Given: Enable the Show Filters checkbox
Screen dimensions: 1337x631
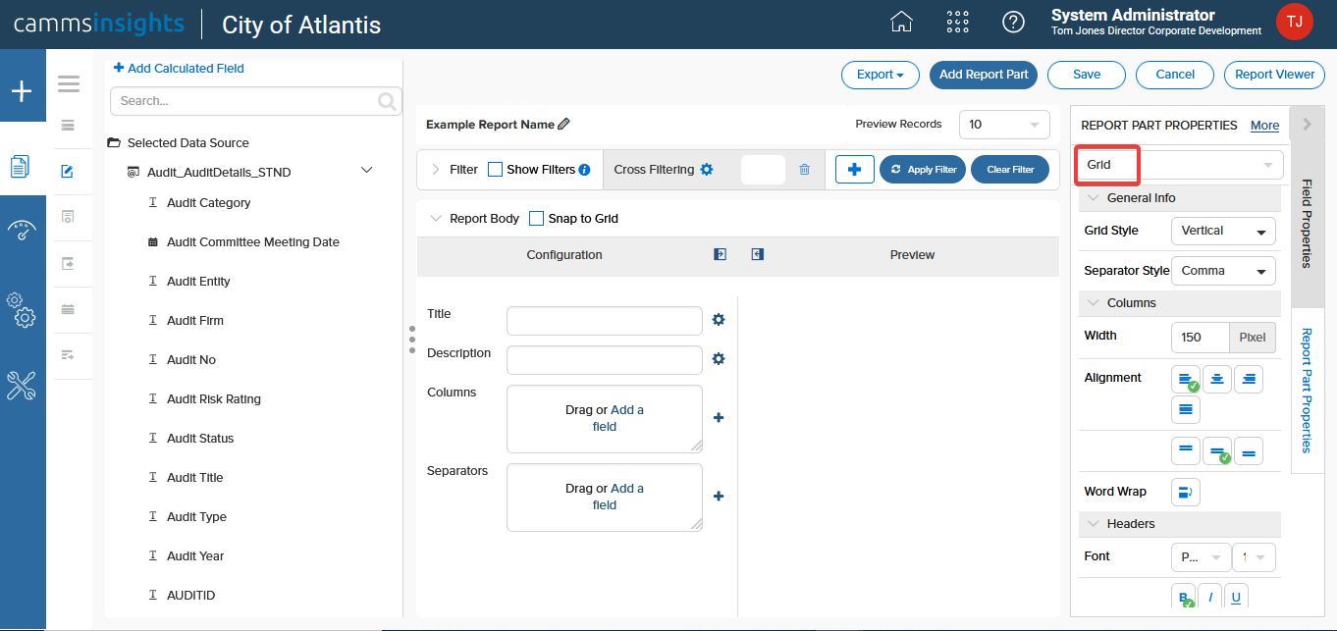Looking at the screenshot, I should (495, 170).
